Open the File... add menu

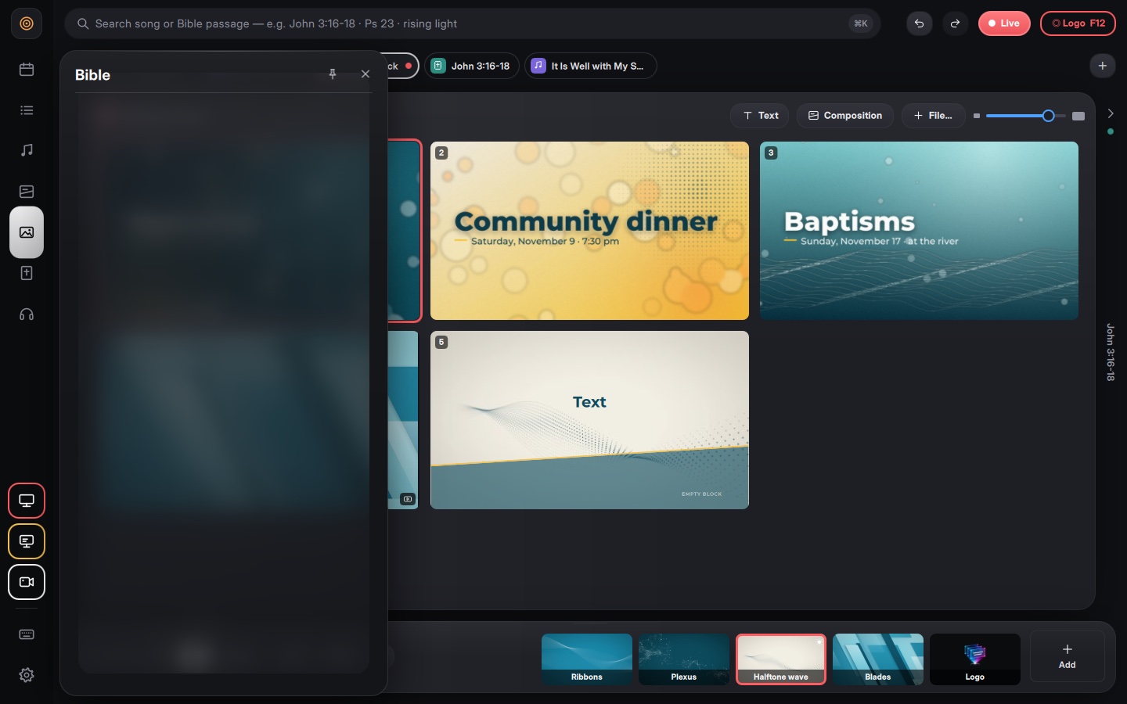(x=933, y=116)
